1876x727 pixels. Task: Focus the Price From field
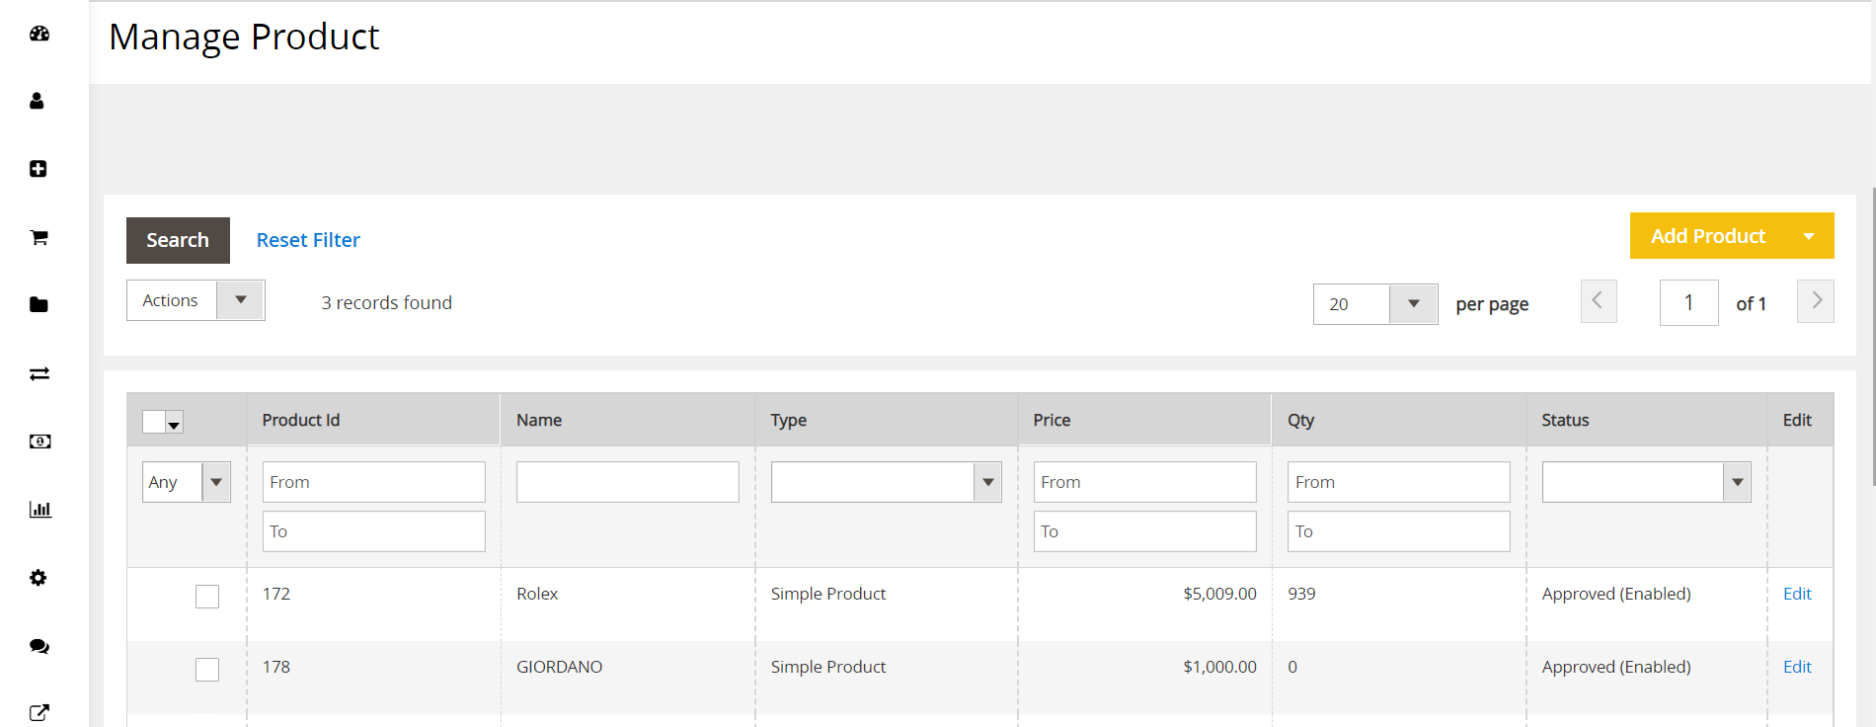(x=1145, y=482)
